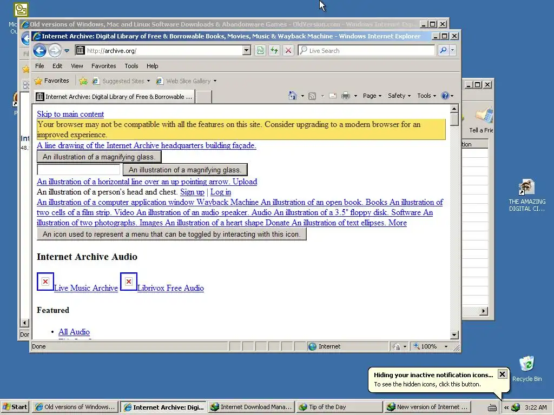Viewport: 554px width, 415px height.
Task: Click the Log in link
Action: [x=221, y=192]
